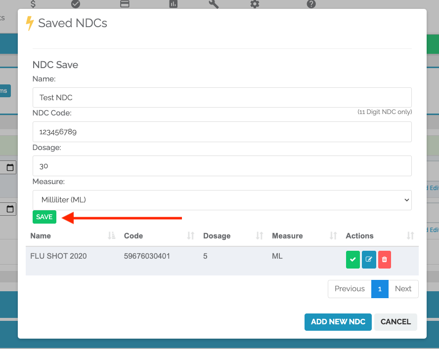The width and height of the screenshot is (439, 349).
Task: Open the gear settings icon
Action: point(255,3)
